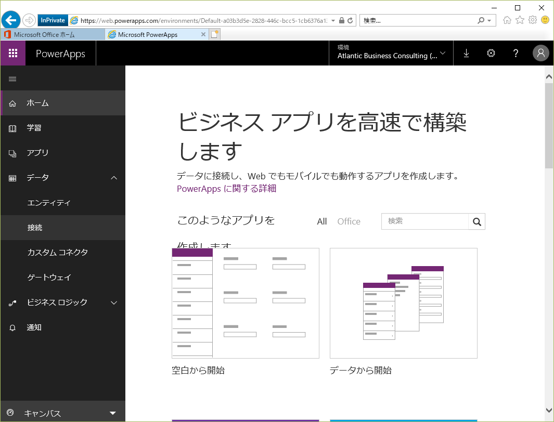Image resolution: width=554 pixels, height=422 pixels.
Task: Click the vertical scrollbar thumb
Action: tap(549, 126)
